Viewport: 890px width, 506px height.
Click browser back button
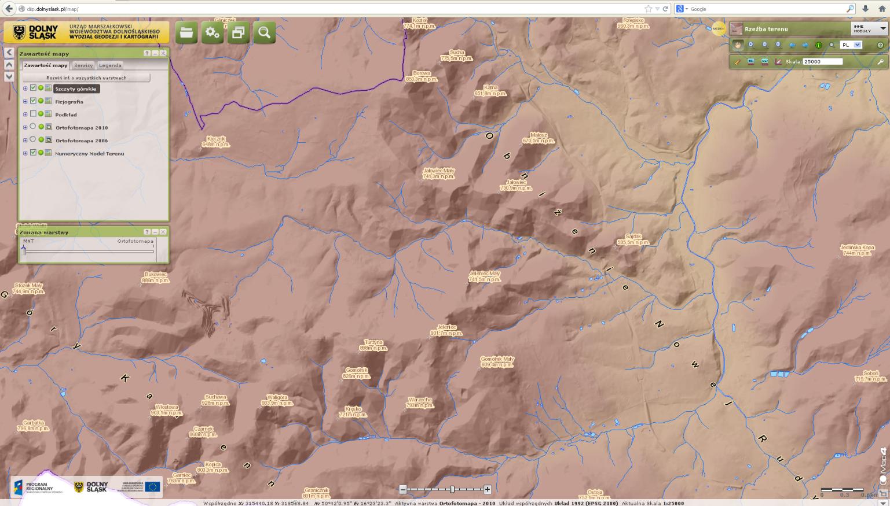(9, 9)
